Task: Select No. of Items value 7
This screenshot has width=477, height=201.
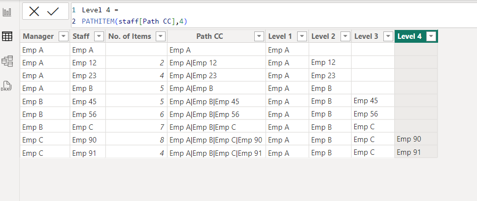Action: coord(136,127)
